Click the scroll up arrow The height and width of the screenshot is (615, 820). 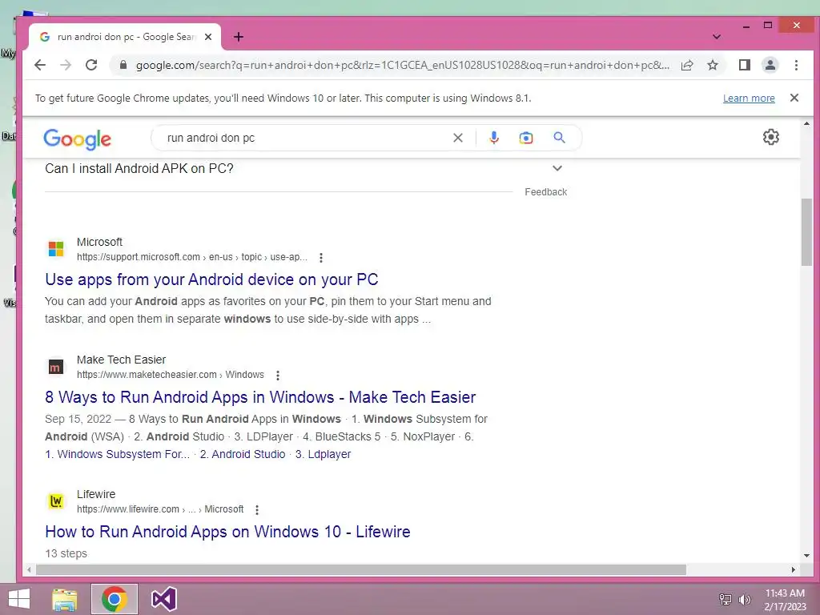pyautogui.click(x=806, y=124)
